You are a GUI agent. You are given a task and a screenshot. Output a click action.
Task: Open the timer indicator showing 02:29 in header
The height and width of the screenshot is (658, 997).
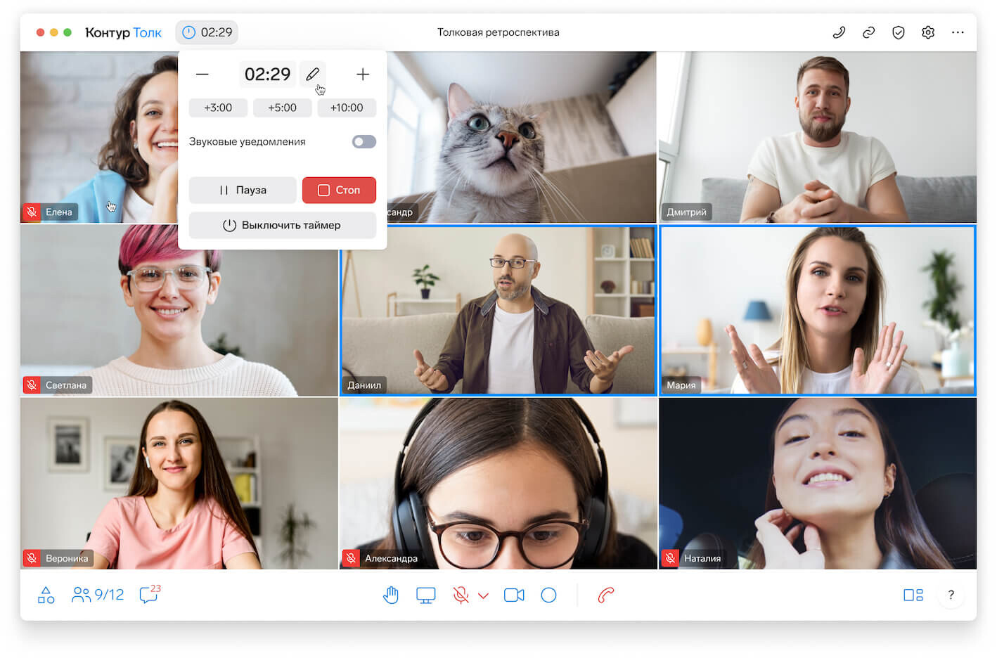pos(207,32)
